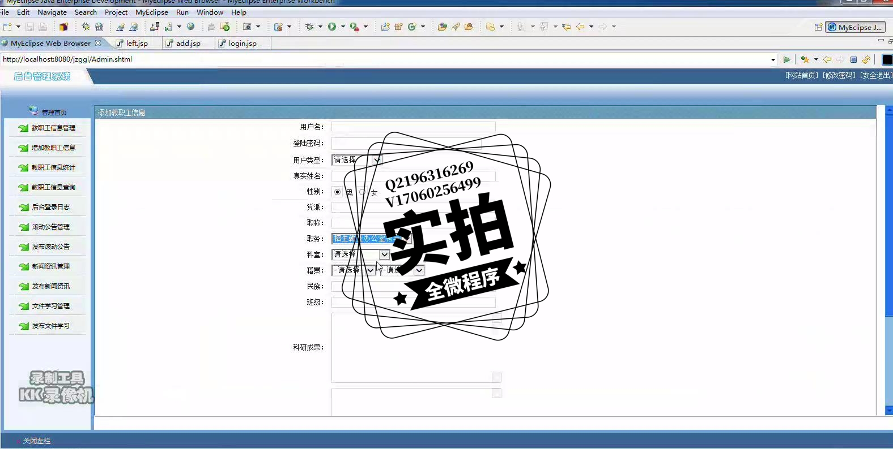Screen dimensions: 893x449
Task: Click the Open Perspective icon
Action: 818,27
